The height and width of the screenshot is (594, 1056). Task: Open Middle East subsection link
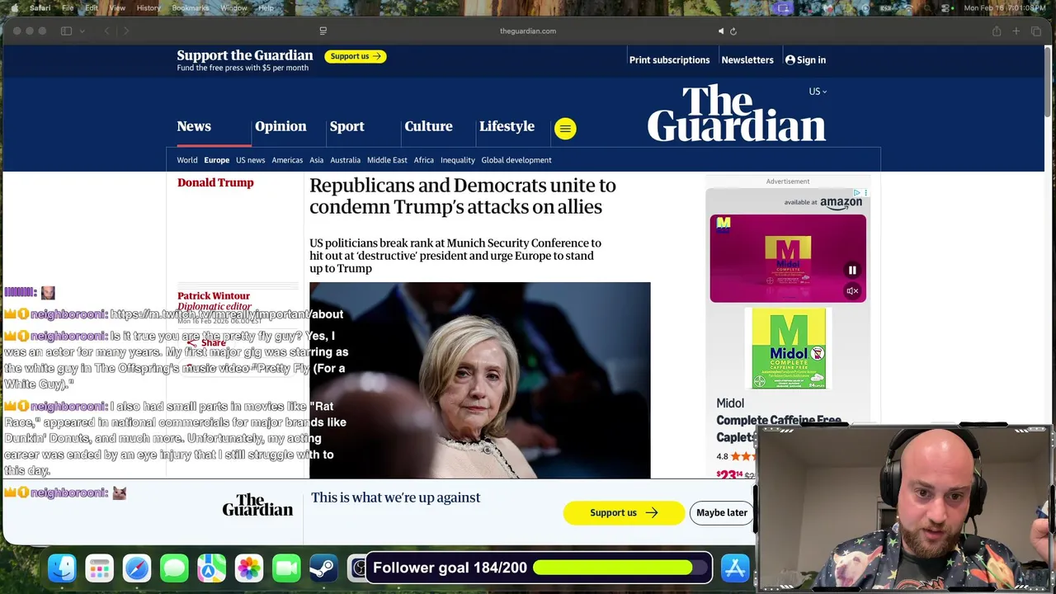[387, 160]
